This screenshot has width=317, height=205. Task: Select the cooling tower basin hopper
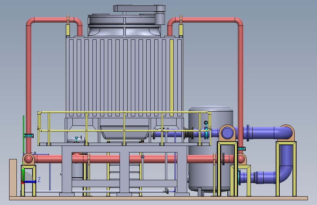[x=125, y=132]
